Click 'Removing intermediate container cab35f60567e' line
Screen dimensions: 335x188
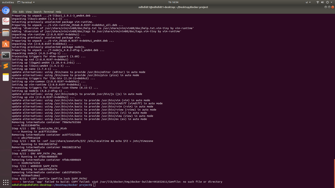[x=46, y=173]
